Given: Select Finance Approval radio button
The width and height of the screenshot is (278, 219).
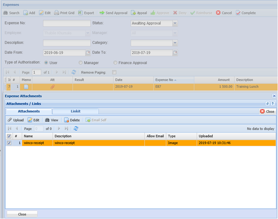Looking at the screenshot, I should [109, 63].
